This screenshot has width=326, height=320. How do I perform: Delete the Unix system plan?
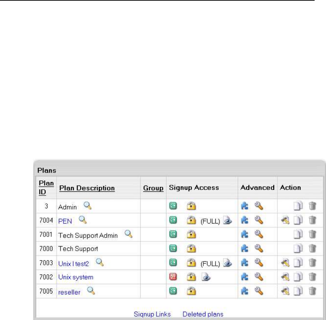tap(313, 277)
